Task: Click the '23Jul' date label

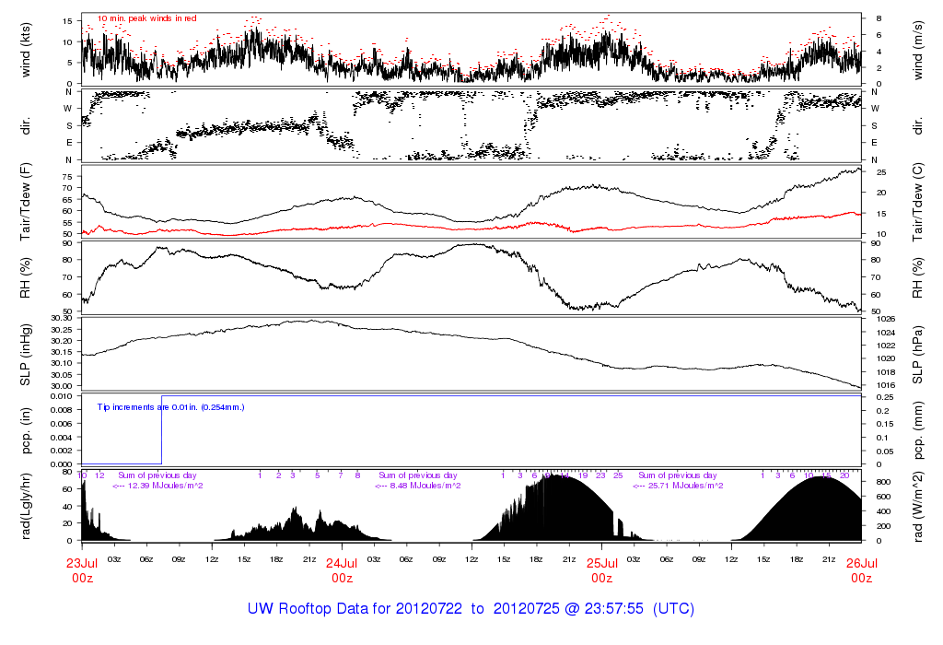Action: tap(82, 564)
